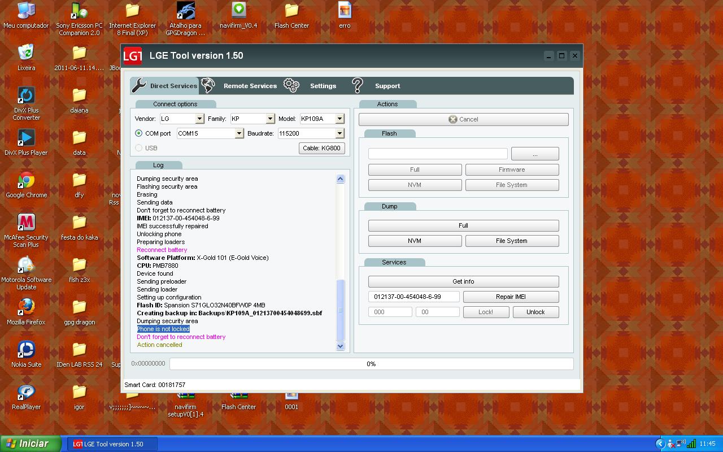
Task: Open top-row Flash Center folder
Action: click(291, 15)
